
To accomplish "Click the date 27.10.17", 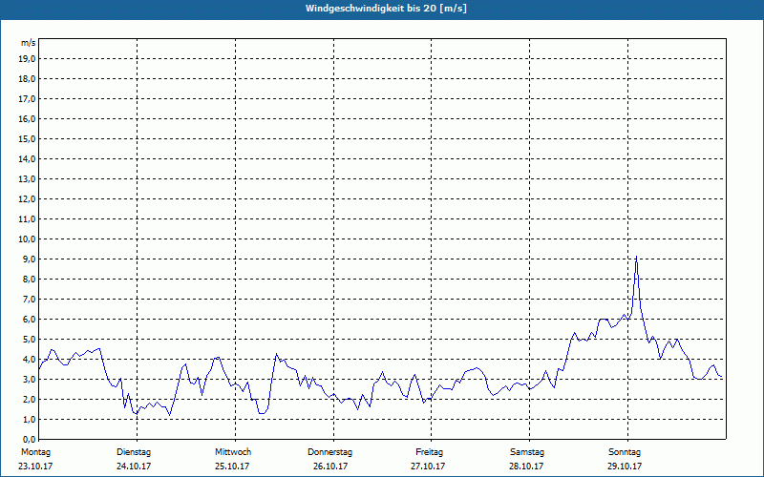I will 428,467.
